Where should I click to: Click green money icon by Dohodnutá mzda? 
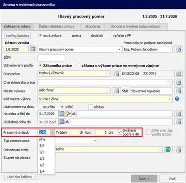[x=168, y=150]
